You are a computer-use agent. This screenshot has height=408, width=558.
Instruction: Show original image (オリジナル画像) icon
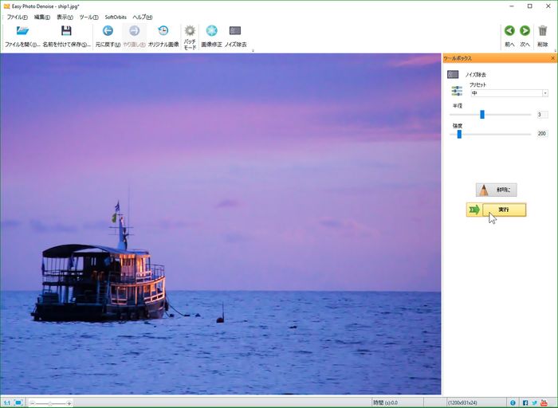tap(163, 31)
